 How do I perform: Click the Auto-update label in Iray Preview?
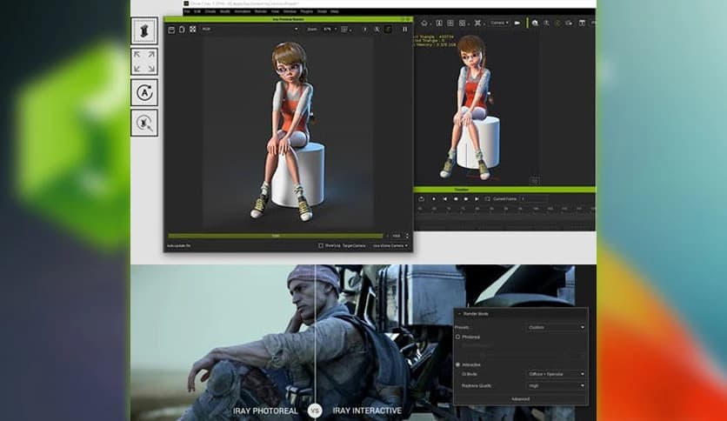(178, 246)
